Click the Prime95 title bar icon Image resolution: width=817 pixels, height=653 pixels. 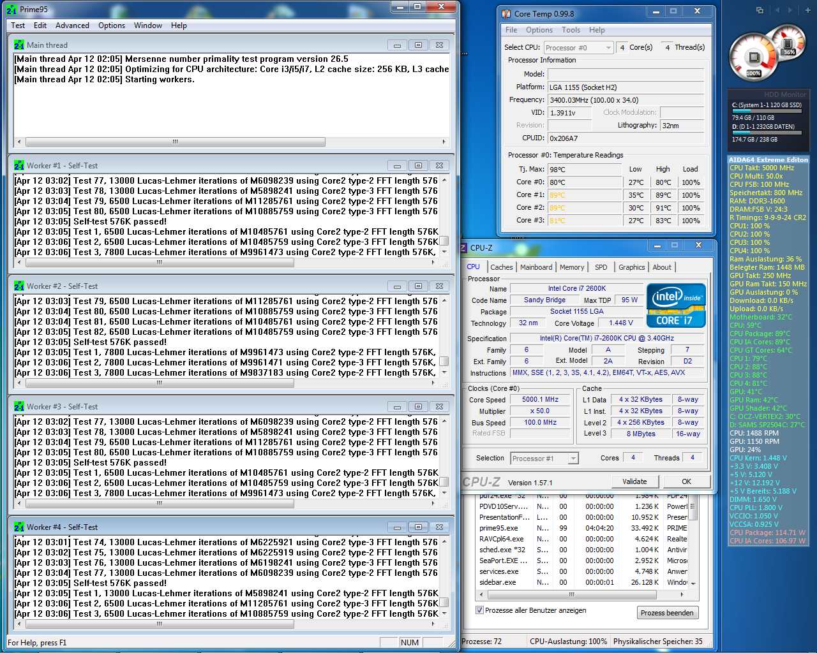[11, 10]
